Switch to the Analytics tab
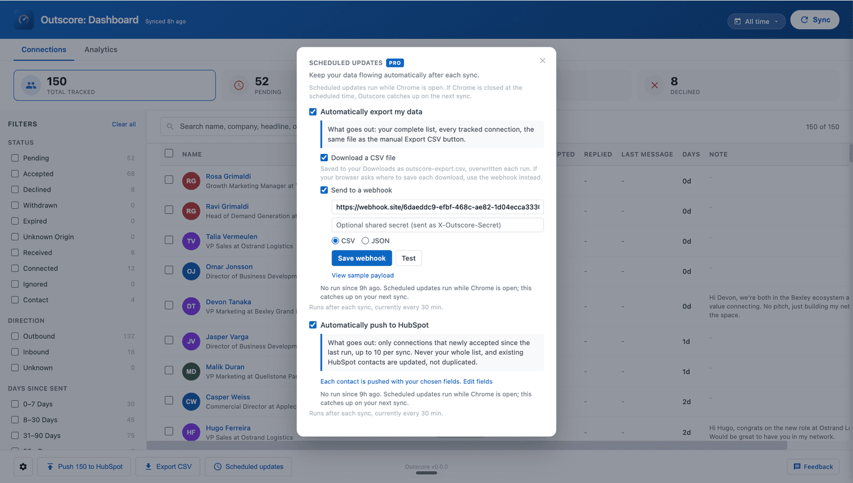This screenshot has height=483, width=853. [101, 50]
